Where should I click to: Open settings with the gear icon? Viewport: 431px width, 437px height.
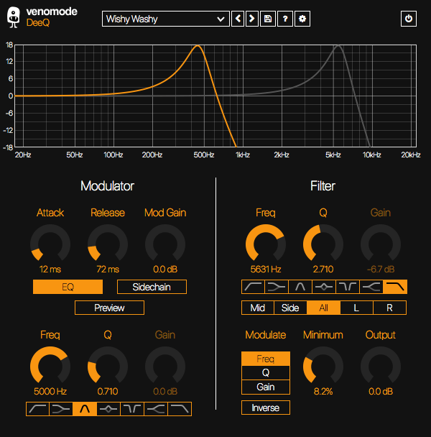coord(302,19)
